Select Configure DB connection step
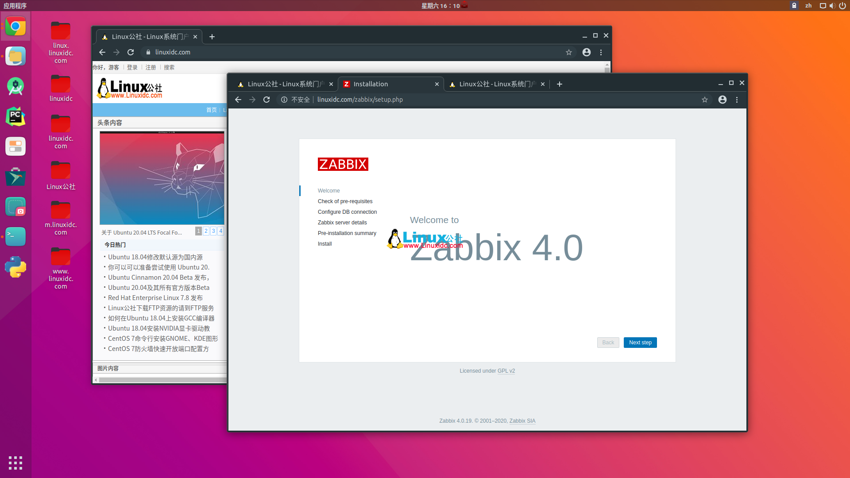This screenshot has width=850, height=478. click(348, 212)
